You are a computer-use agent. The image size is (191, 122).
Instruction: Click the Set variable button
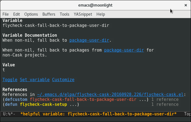[x=35, y=80]
